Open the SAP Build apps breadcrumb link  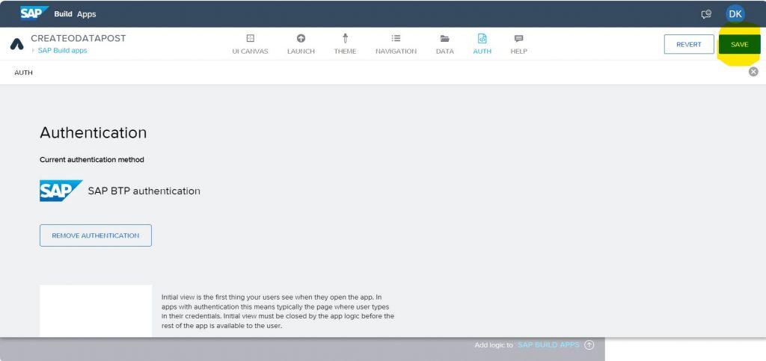tap(63, 50)
